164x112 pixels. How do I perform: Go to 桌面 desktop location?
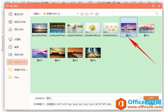point(14,47)
